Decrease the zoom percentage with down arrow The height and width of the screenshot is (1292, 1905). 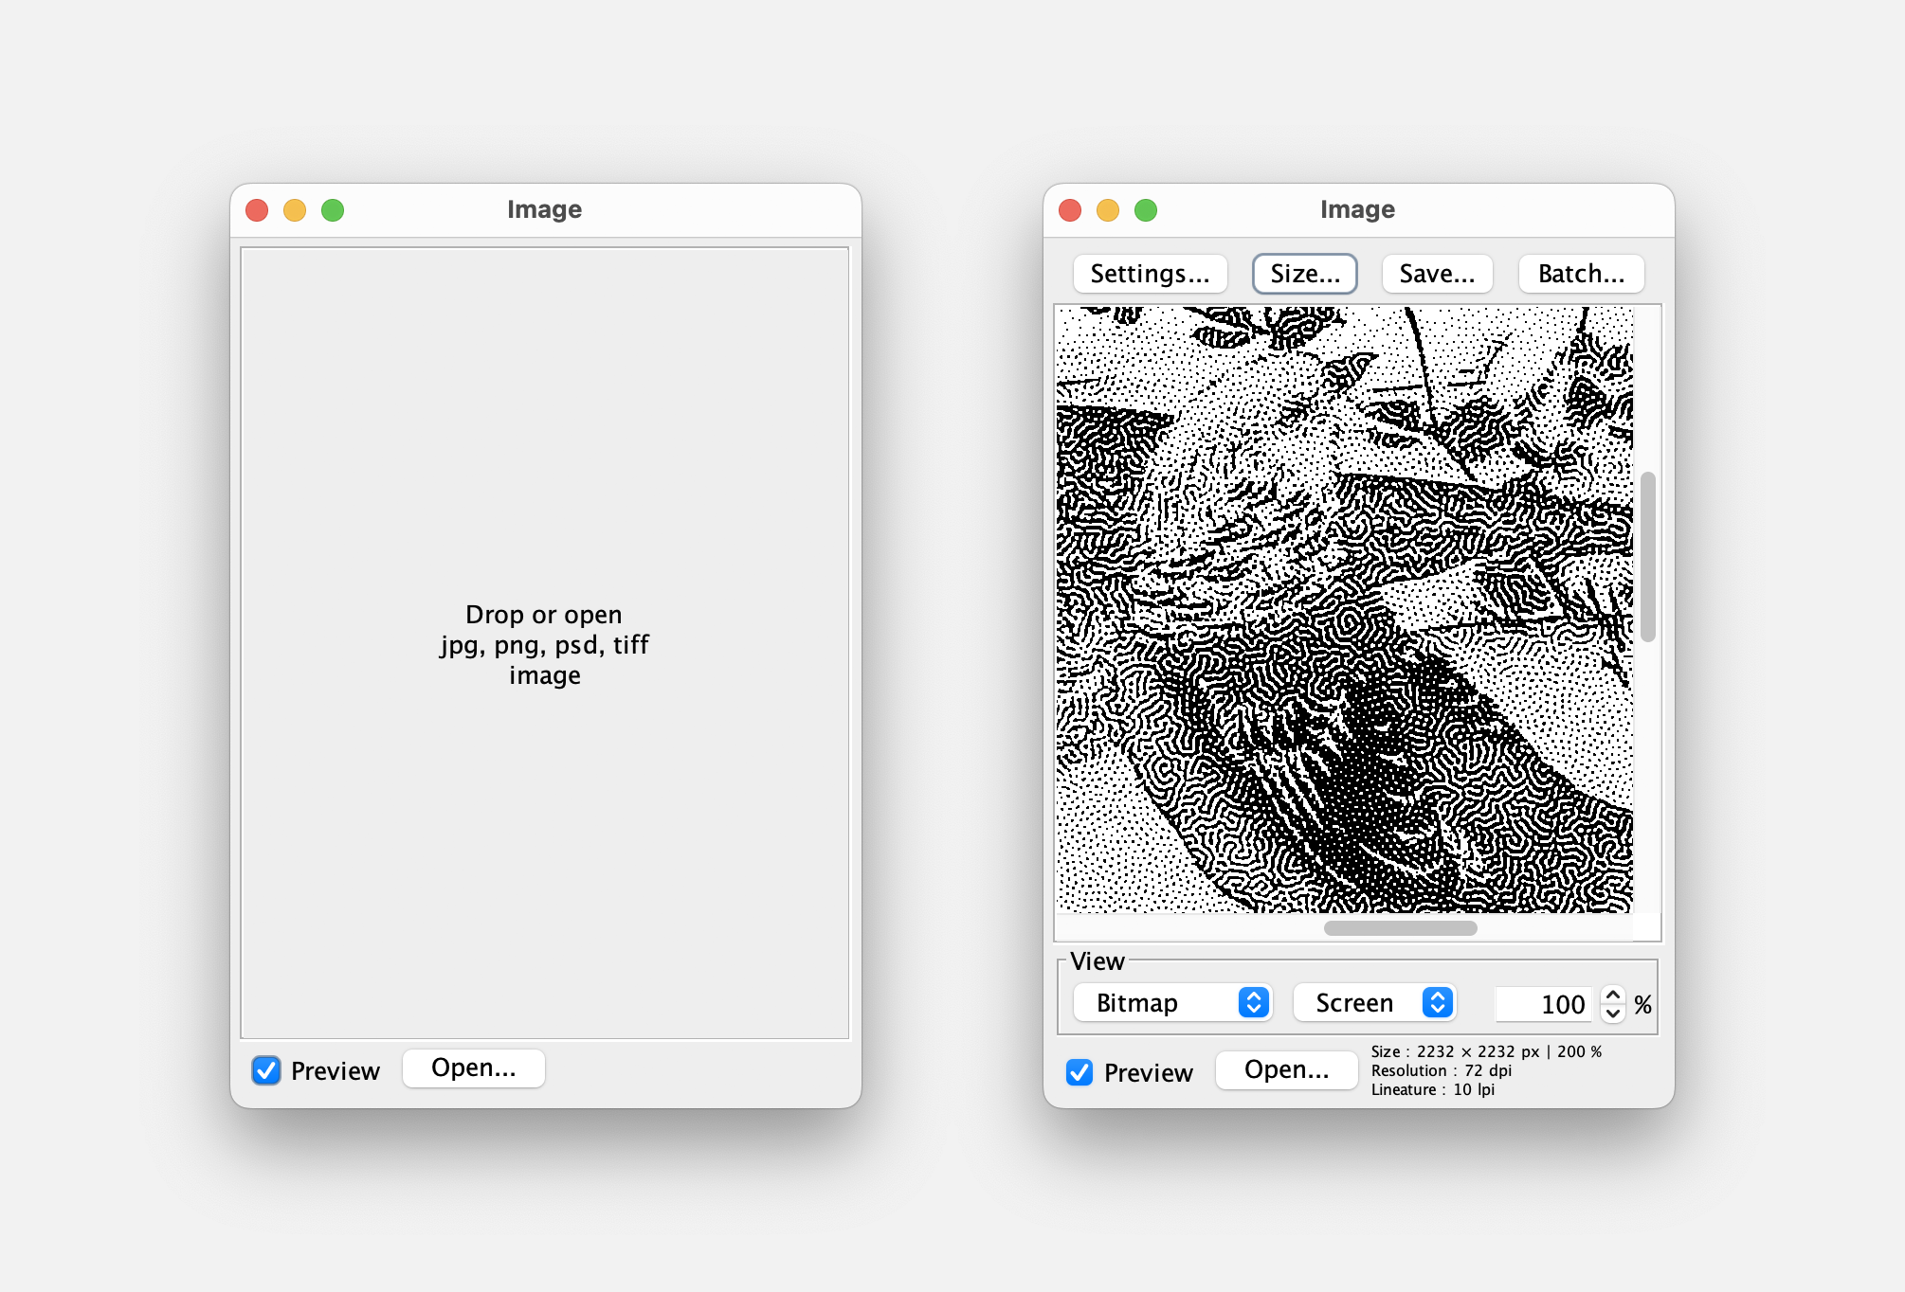[x=1613, y=1014]
